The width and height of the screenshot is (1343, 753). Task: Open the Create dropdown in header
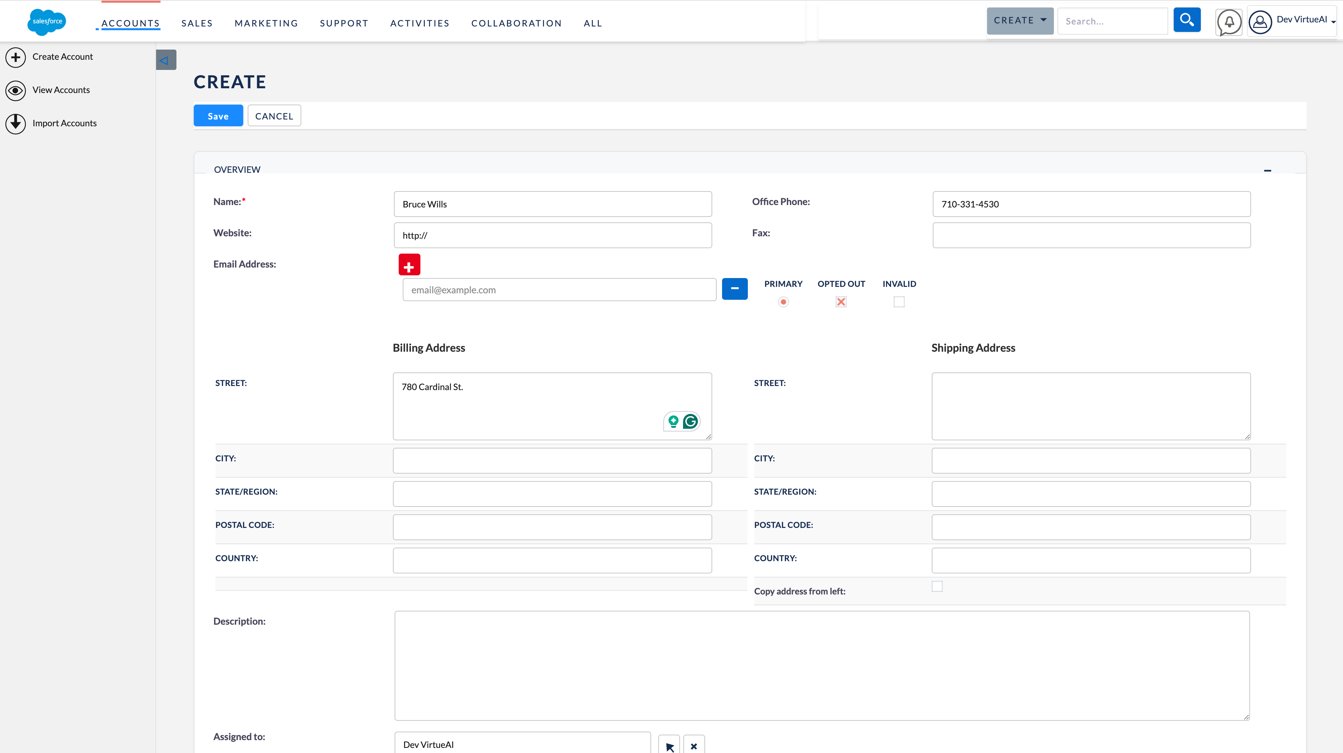[x=1020, y=21]
